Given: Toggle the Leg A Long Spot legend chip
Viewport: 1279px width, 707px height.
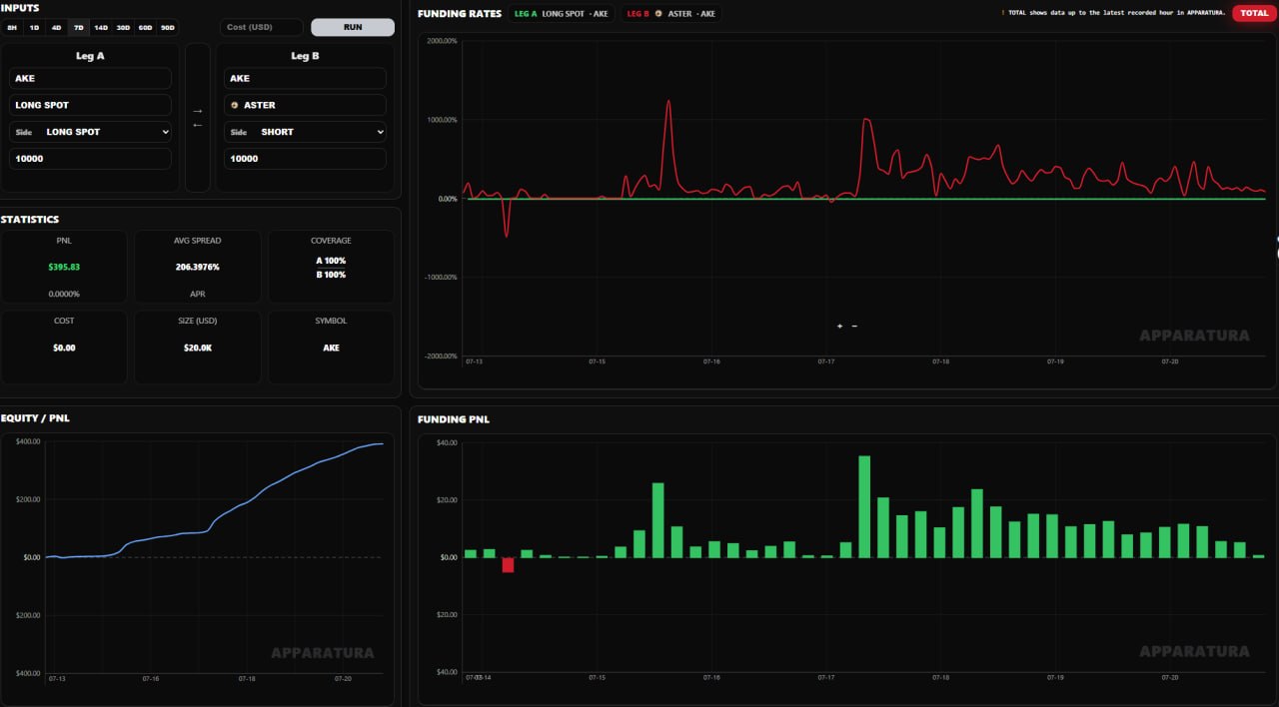Looking at the screenshot, I should [562, 14].
